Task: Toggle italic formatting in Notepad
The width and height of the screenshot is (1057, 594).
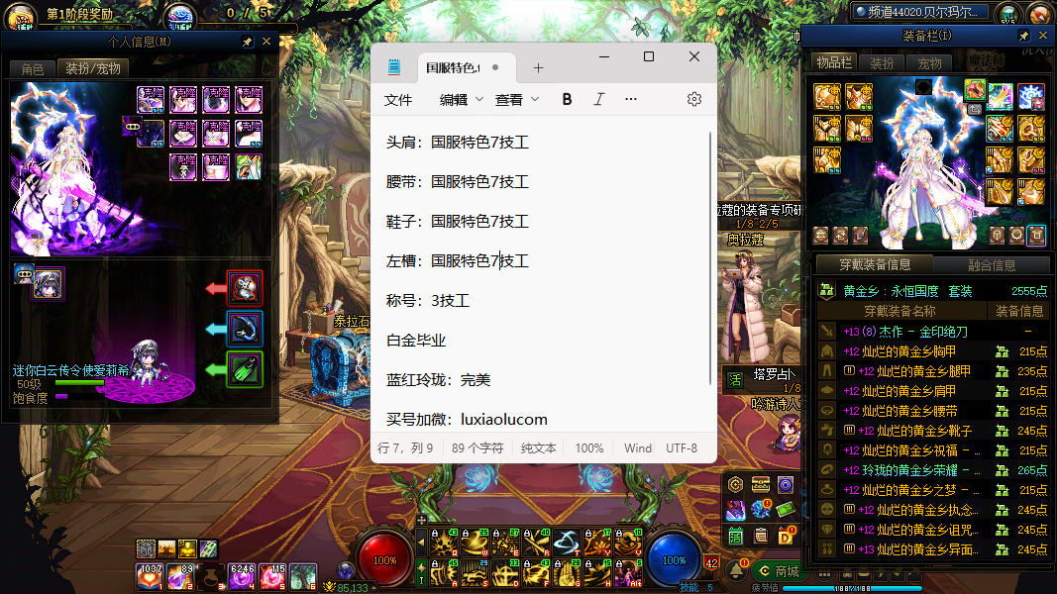Action: [598, 99]
